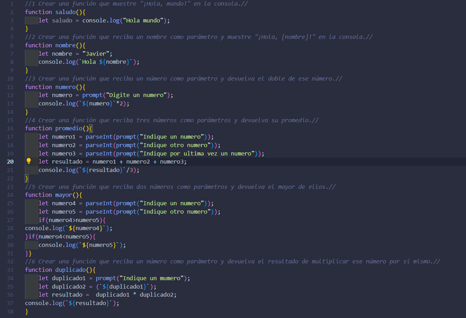Screen dimensions: 466x318
Task: Click "parseInt" on line 17
Action: click(99, 137)
